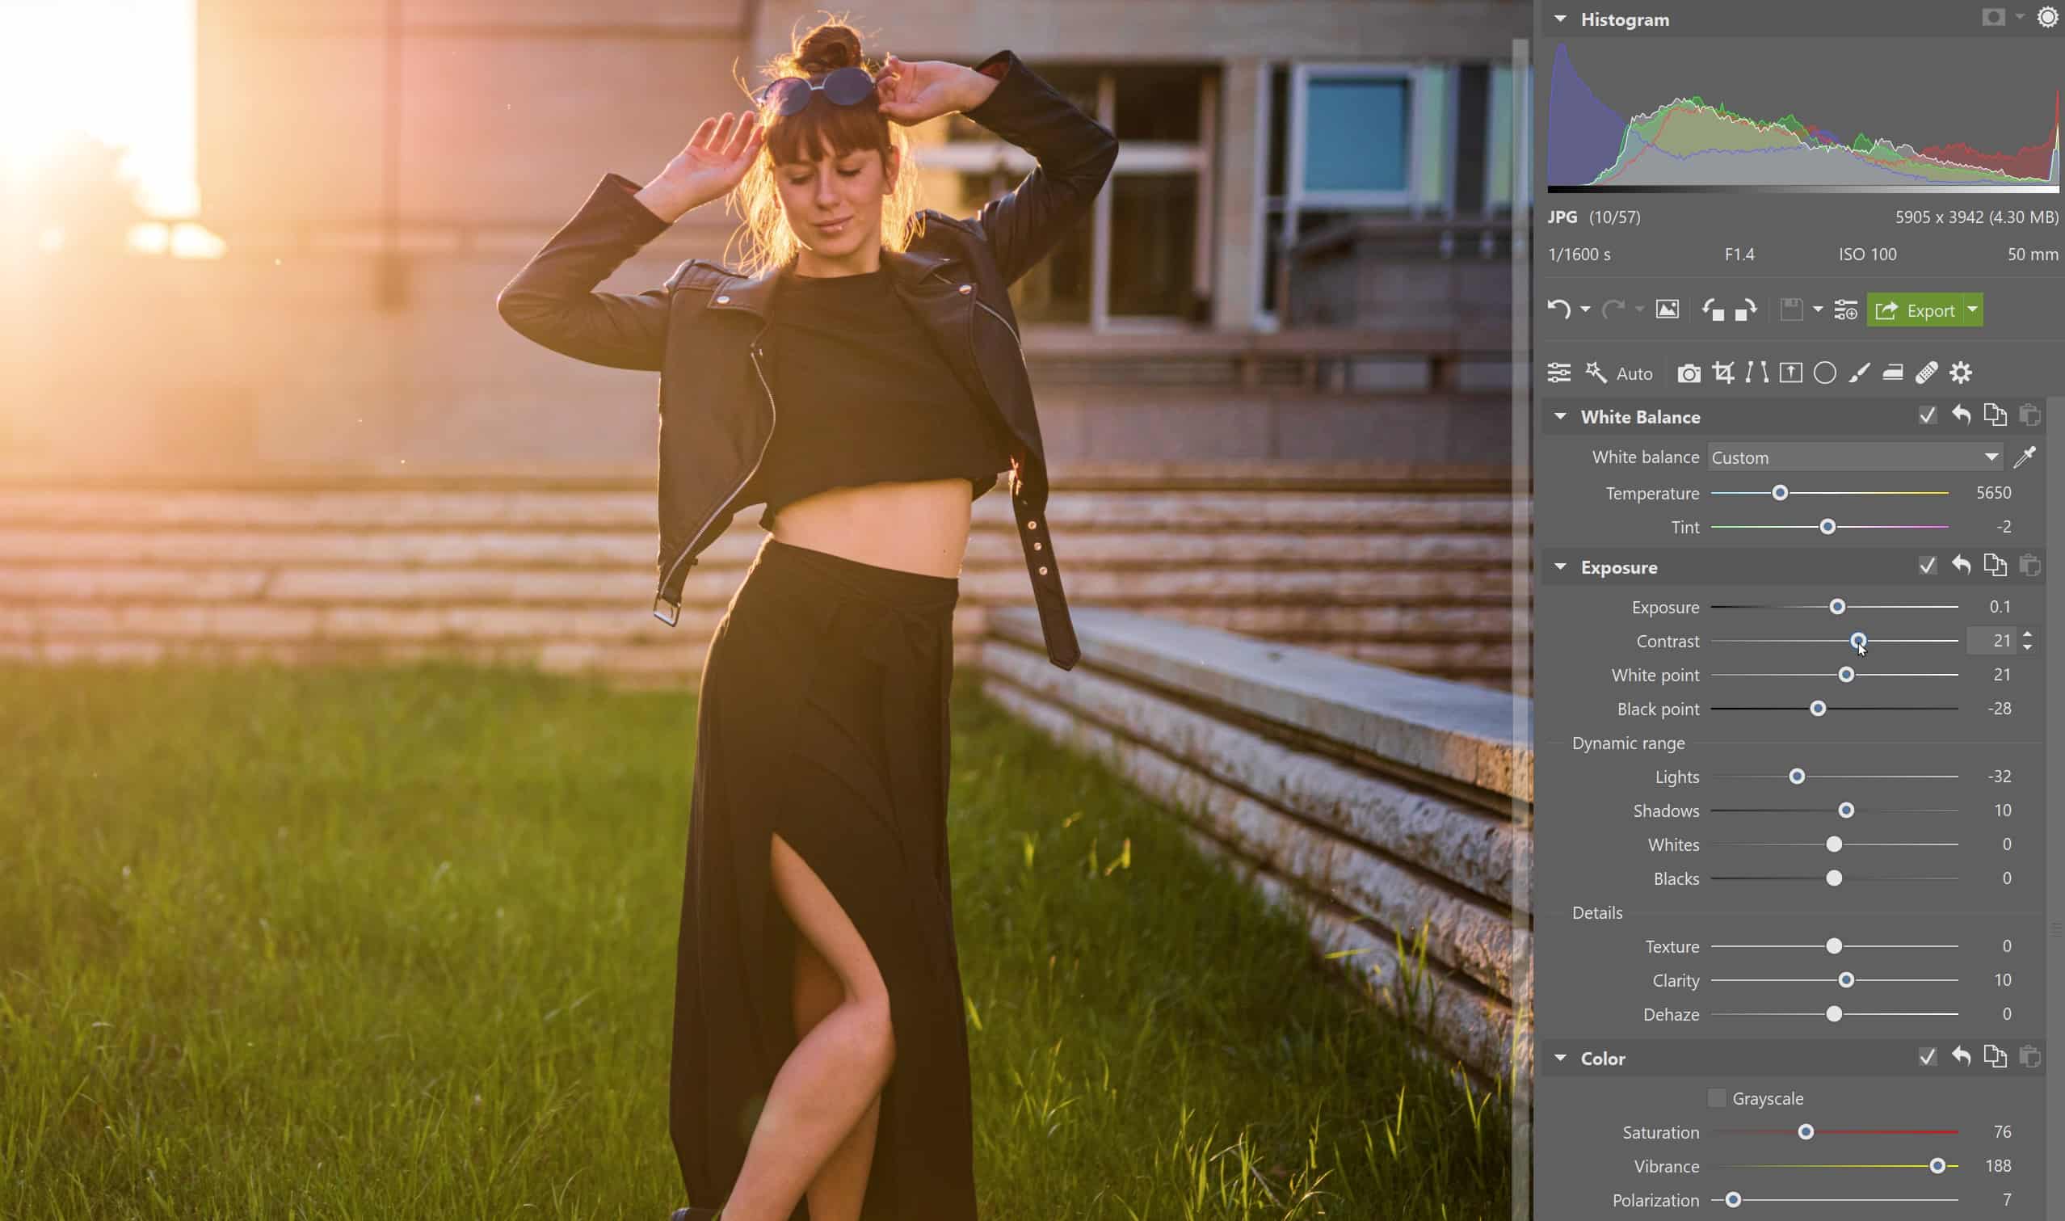Collapse the Color section
Viewport: 2065px width, 1221px height.
pyautogui.click(x=1560, y=1058)
